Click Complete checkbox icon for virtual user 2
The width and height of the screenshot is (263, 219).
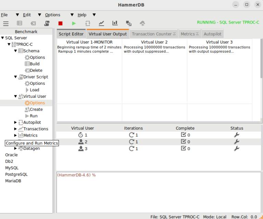coord(184,142)
